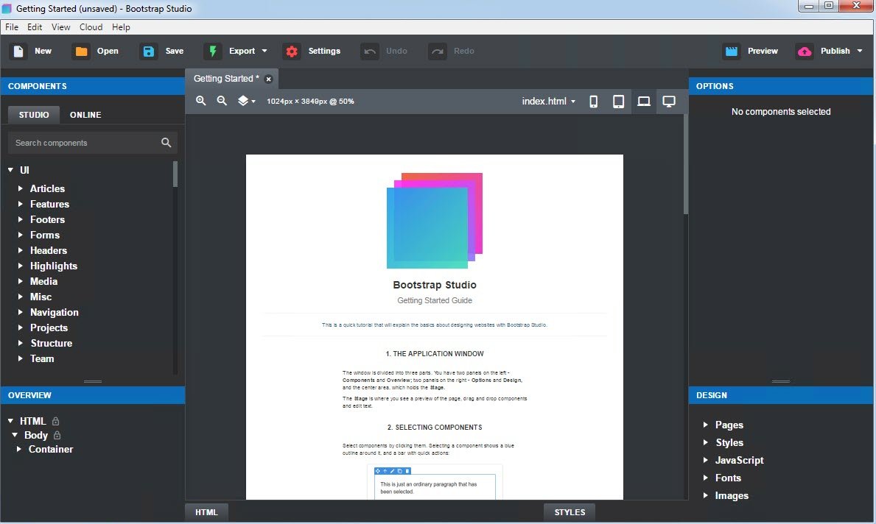Expand the Articles component category
Screen dimensions: 876x524
pyautogui.click(x=21, y=188)
